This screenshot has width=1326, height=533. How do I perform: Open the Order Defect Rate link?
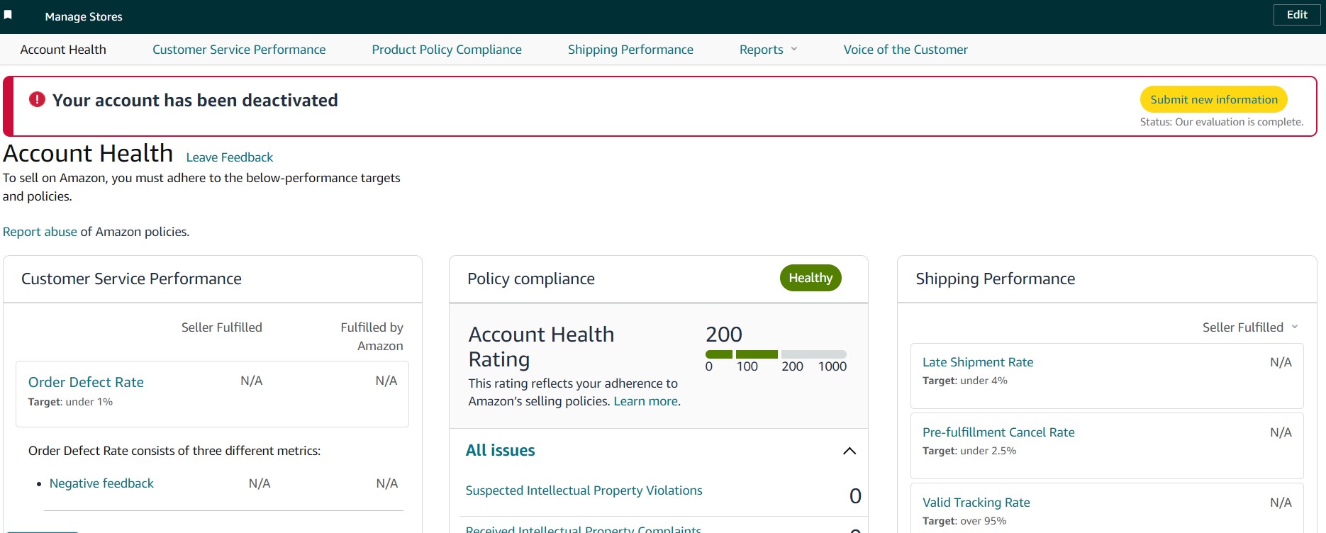point(86,382)
